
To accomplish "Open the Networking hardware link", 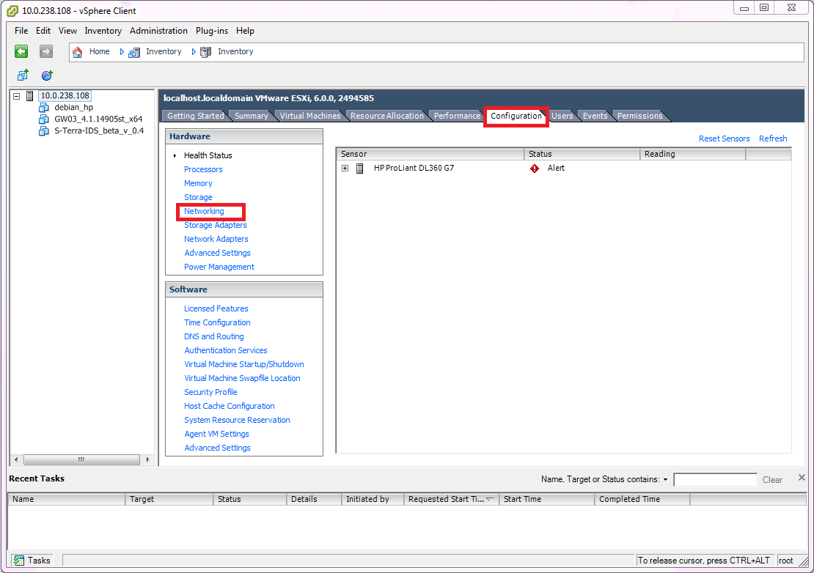I will pyautogui.click(x=204, y=211).
